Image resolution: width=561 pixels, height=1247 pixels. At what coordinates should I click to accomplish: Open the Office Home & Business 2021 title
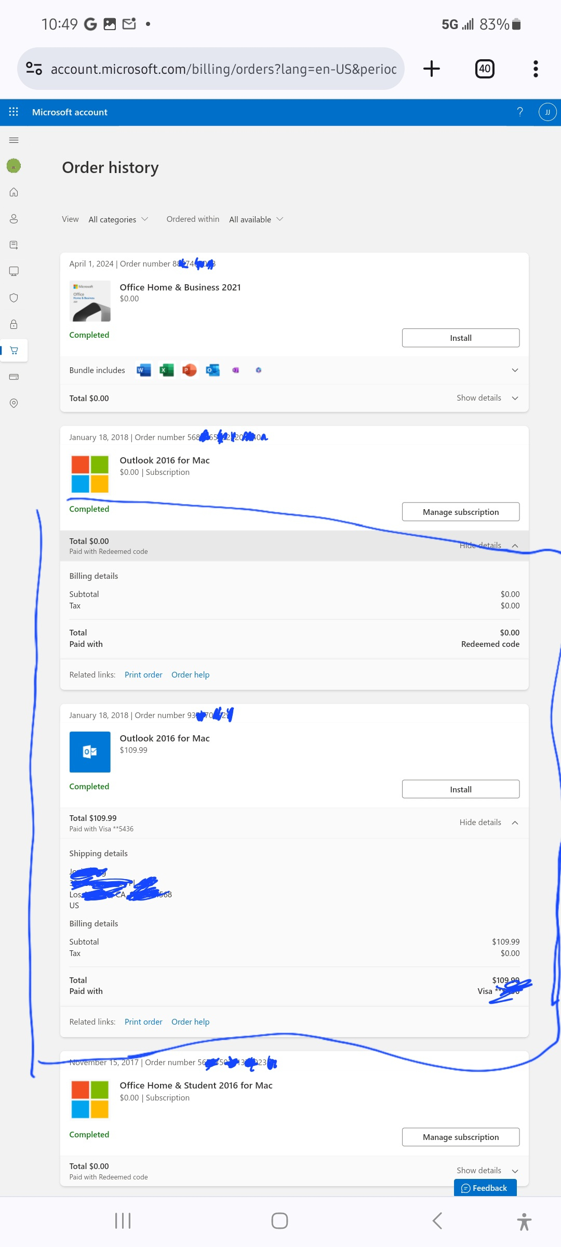point(180,287)
